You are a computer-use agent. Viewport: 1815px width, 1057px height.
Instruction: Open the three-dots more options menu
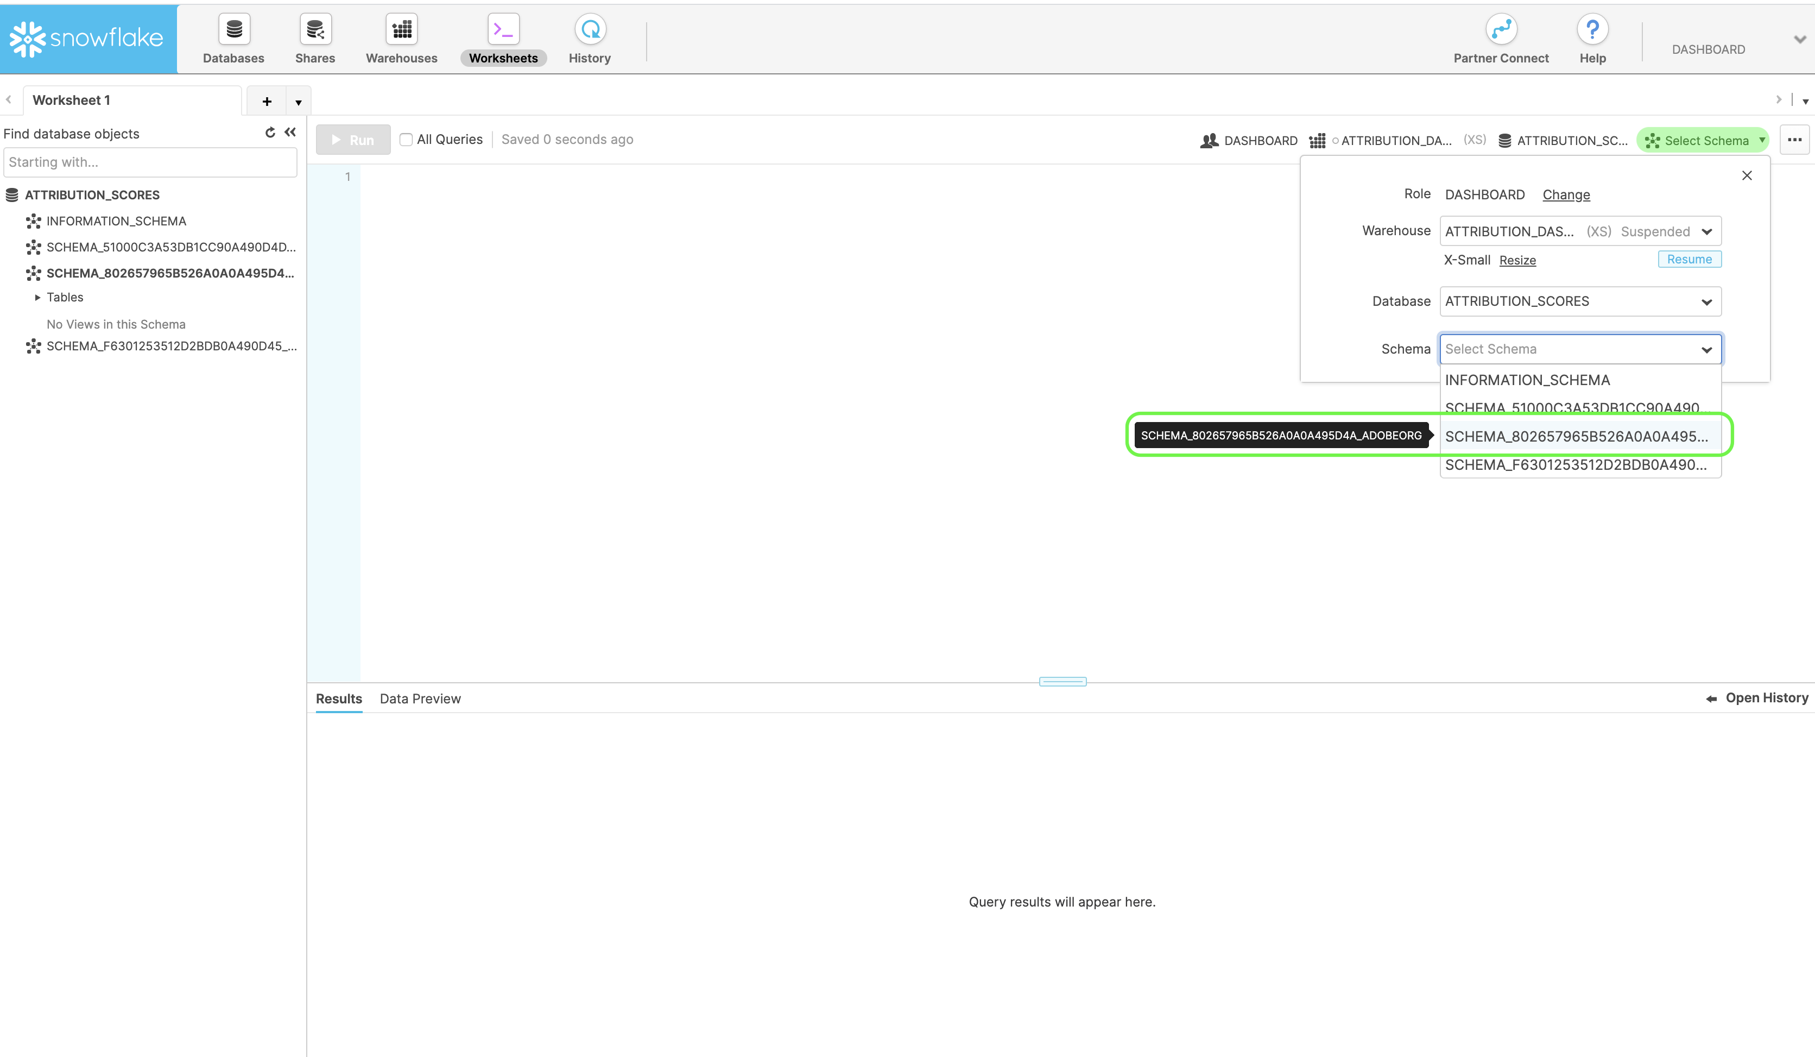1794,140
